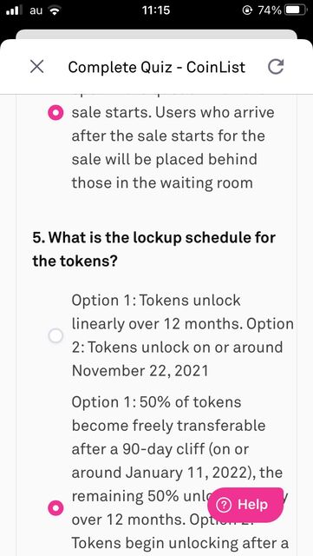Image resolution: width=313 pixels, height=556 pixels.
Task: Tap the cellular signal bars icon
Action: (14, 10)
